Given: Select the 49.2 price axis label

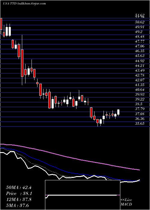Looking at the screenshot, I should (x=139, y=32).
